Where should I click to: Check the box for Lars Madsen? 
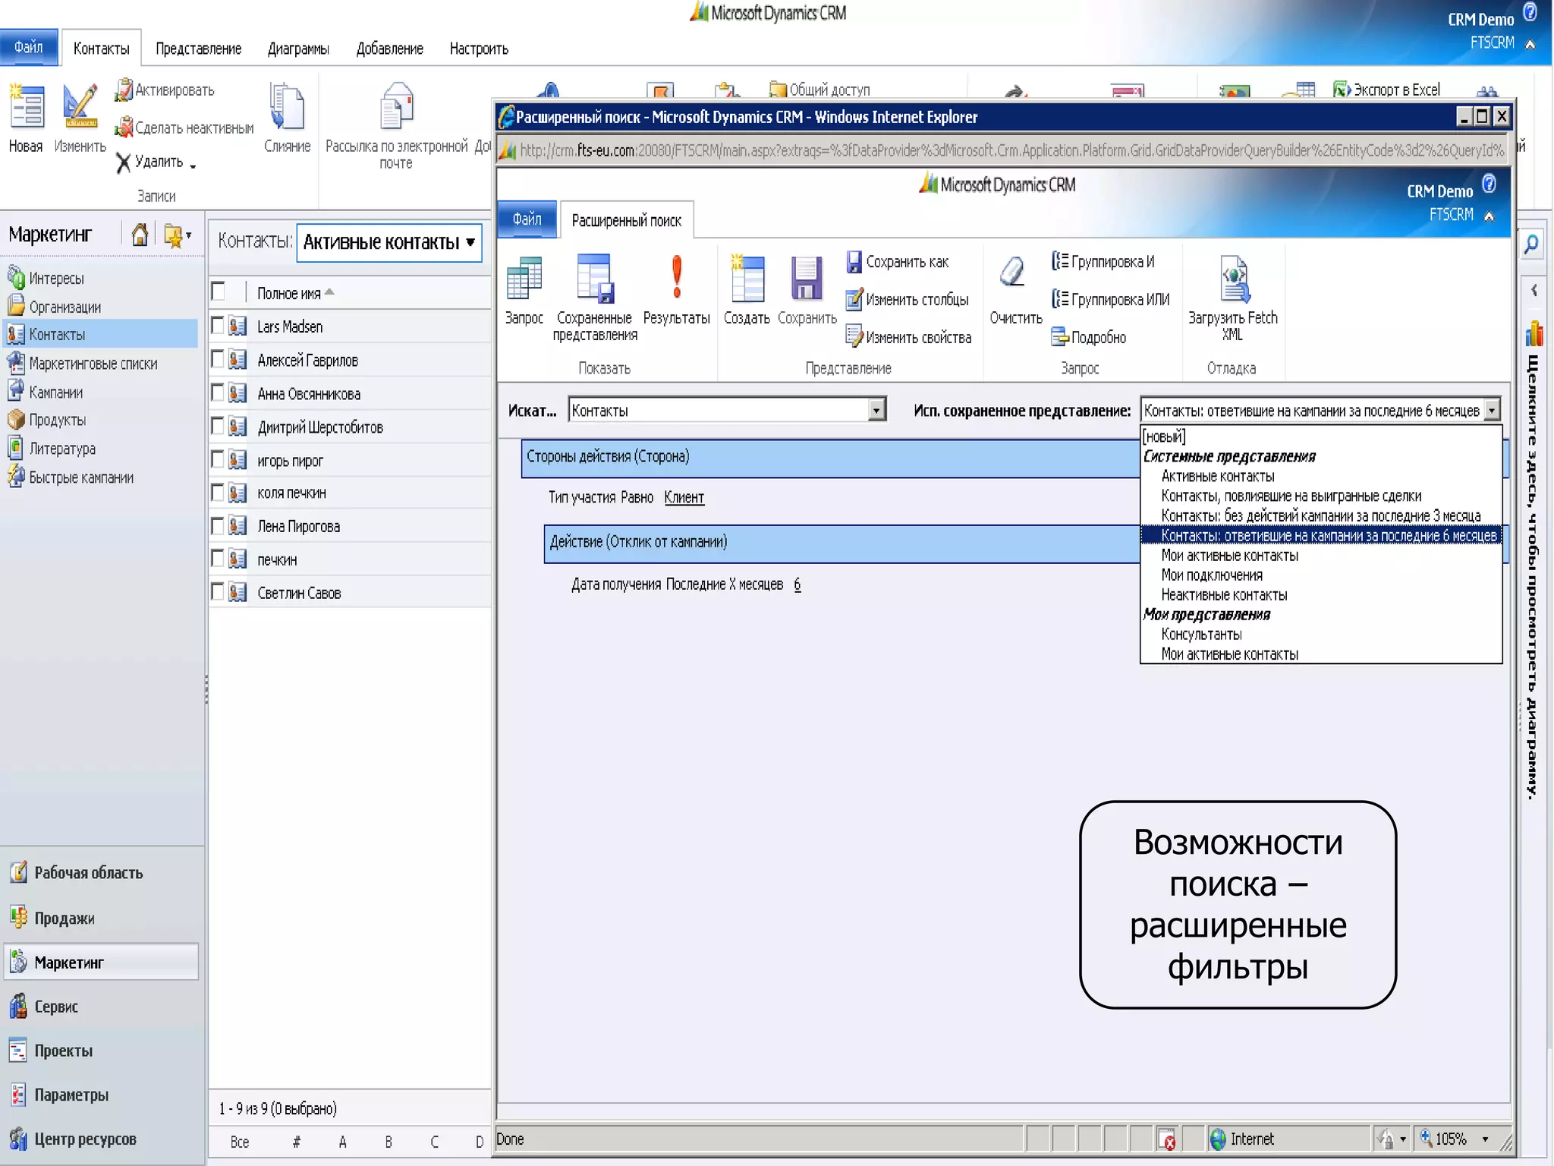pos(218,326)
